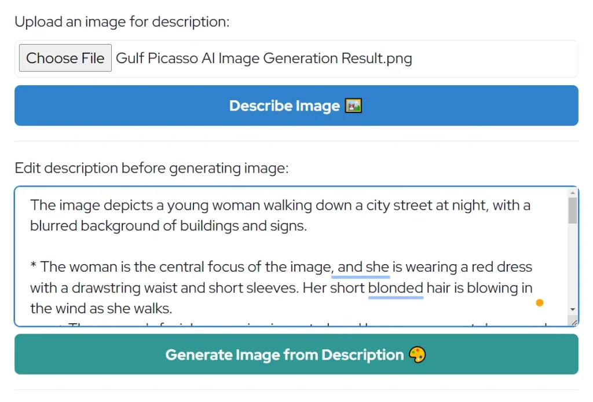Click the resize grip of the description textarea
The height and width of the screenshot is (402, 593).
click(x=573, y=323)
